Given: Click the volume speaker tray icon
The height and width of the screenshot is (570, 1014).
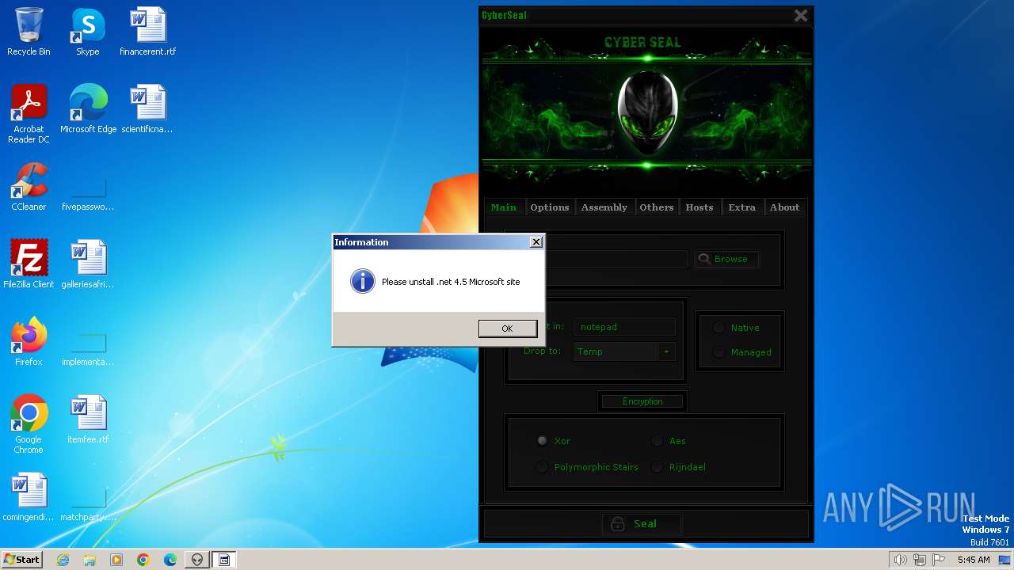Looking at the screenshot, I should point(901,560).
